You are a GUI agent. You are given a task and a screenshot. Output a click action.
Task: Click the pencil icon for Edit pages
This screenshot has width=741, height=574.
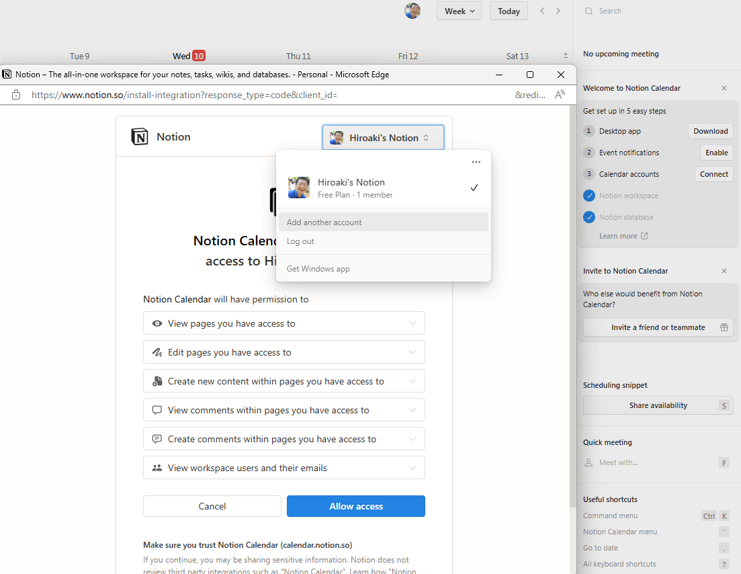click(x=157, y=352)
